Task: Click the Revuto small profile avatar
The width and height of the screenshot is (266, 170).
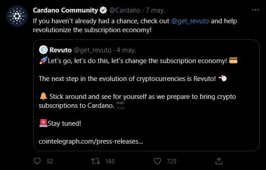Action: pos(43,50)
